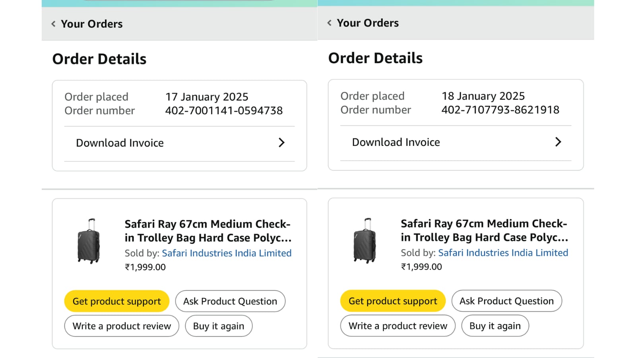The height and width of the screenshot is (358, 636).
Task: Click the chevron arrow beside right Download Invoice
Action: click(x=558, y=142)
